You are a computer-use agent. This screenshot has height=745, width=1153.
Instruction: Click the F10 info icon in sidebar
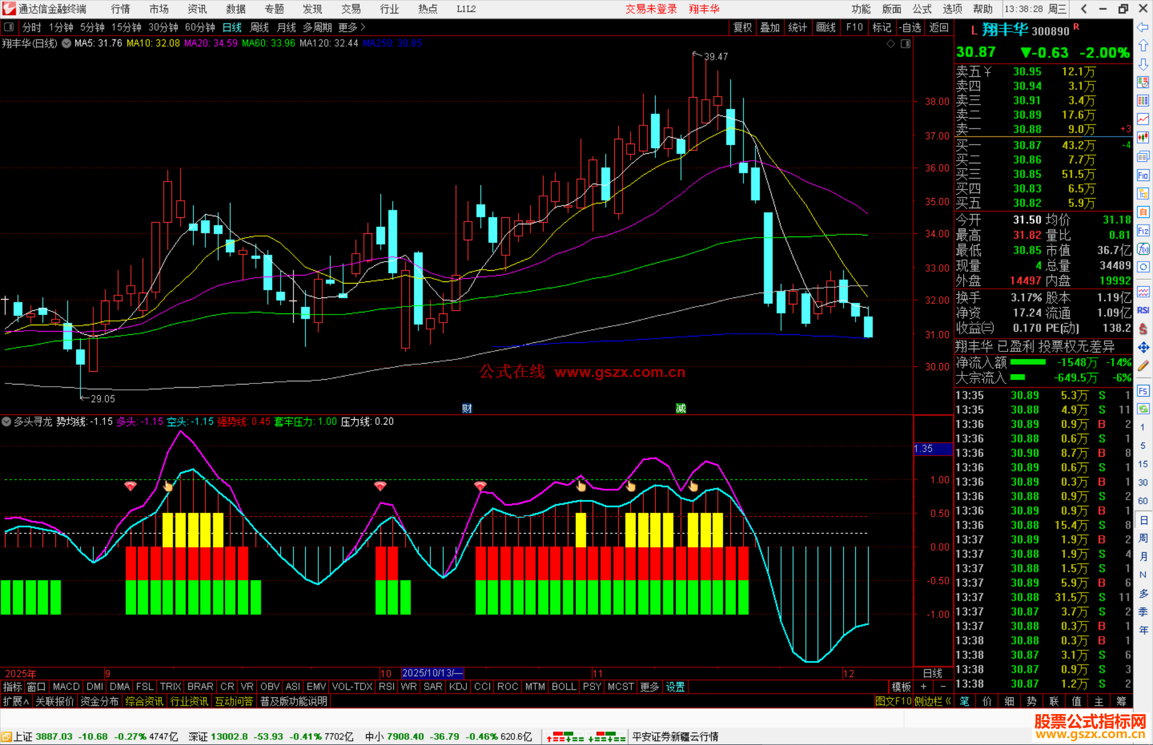click(x=1143, y=175)
